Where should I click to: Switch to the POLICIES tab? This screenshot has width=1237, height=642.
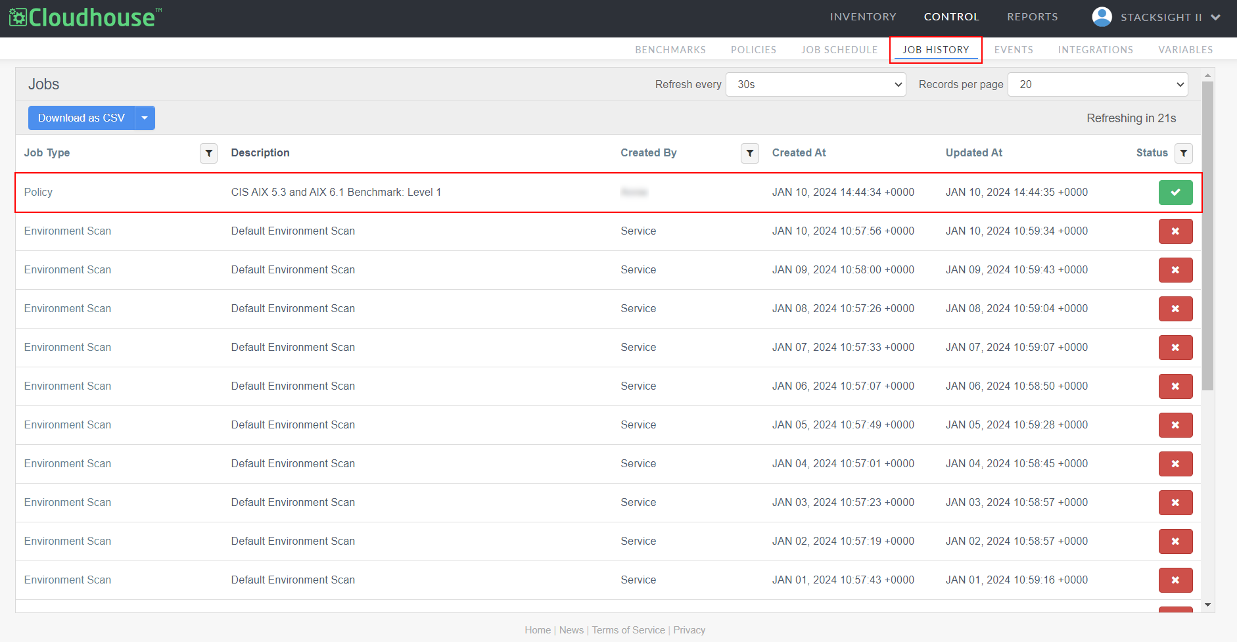[753, 50]
